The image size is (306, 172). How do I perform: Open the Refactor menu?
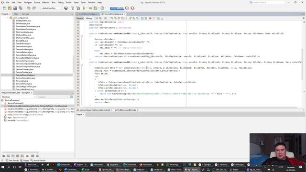[x=46, y=2]
